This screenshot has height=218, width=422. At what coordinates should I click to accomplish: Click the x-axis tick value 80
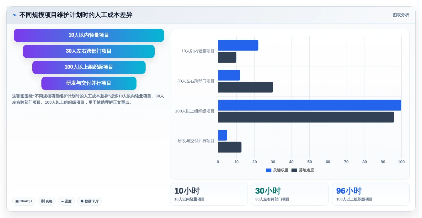[365, 162]
